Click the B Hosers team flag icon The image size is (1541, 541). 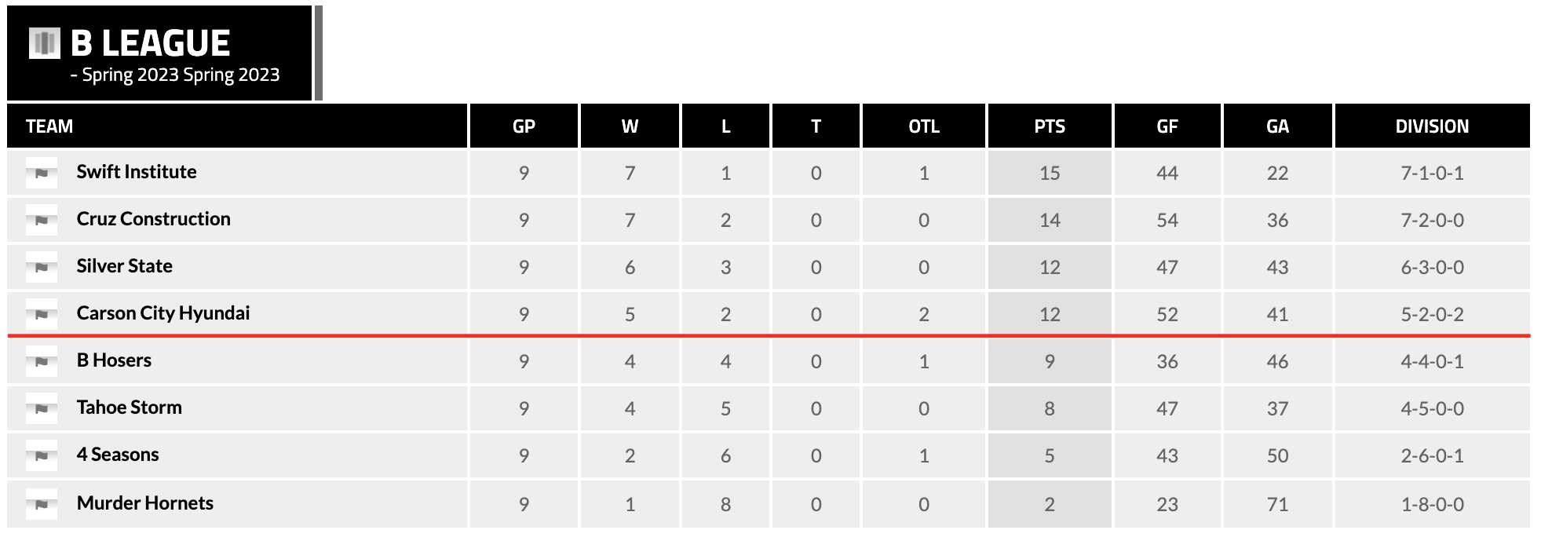[x=42, y=361]
